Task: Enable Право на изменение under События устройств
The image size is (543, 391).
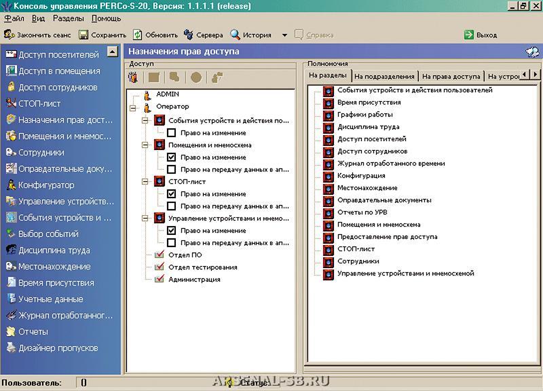Action: coord(172,132)
